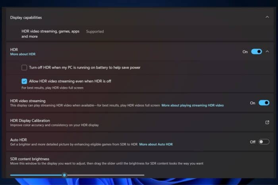Click the Auto HDR row title

(x=18, y=140)
